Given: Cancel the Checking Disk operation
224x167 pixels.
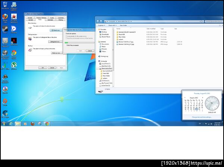Looking at the screenshot, I should point(90,50).
